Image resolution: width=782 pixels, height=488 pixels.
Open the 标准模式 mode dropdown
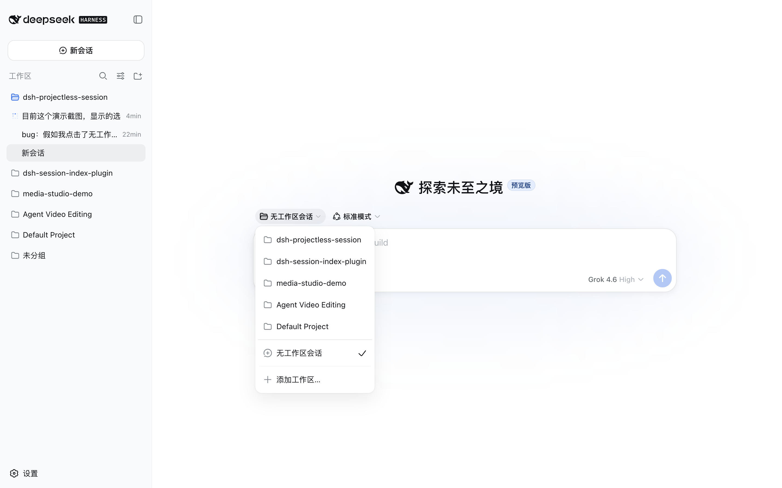click(357, 217)
